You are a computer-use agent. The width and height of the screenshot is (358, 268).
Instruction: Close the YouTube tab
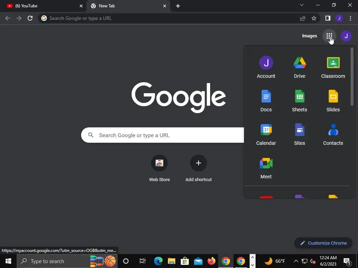[81, 6]
